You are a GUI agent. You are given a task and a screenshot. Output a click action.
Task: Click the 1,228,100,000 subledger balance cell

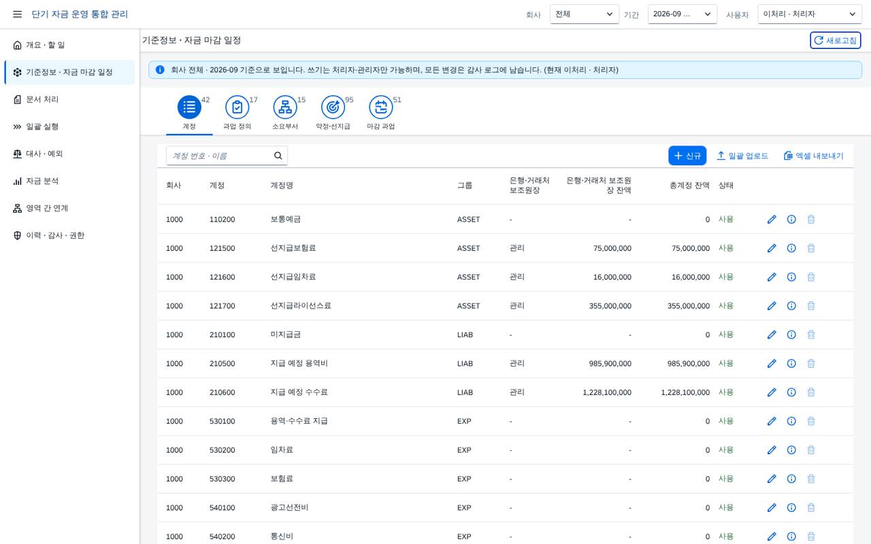point(606,392)
